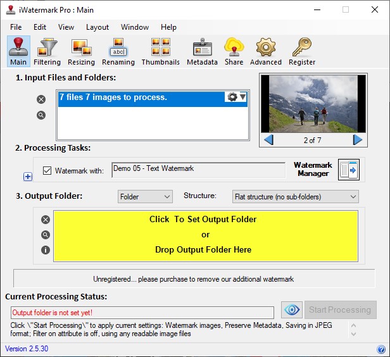The height and width of the screenshot is (357, 390).
Task: Click yellow area to set output folder
Action: (206, 236)
